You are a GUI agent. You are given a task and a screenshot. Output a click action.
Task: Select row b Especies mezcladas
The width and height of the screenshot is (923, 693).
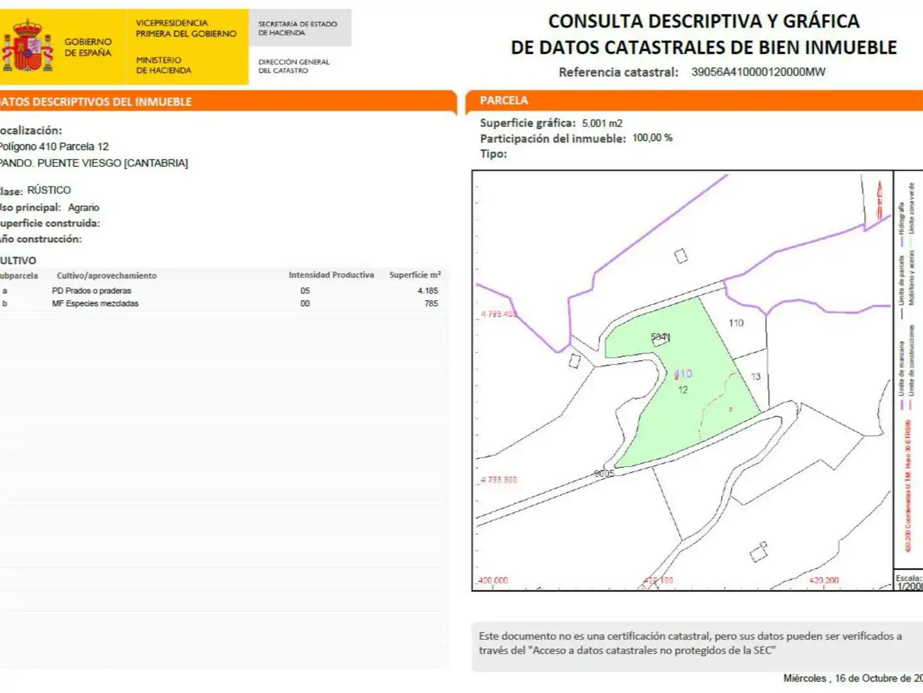click(221, 304)
